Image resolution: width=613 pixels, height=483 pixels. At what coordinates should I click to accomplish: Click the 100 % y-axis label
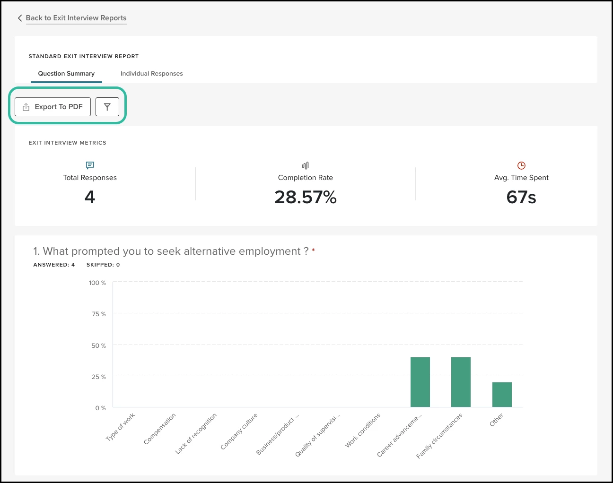click(x=97, y=283)
